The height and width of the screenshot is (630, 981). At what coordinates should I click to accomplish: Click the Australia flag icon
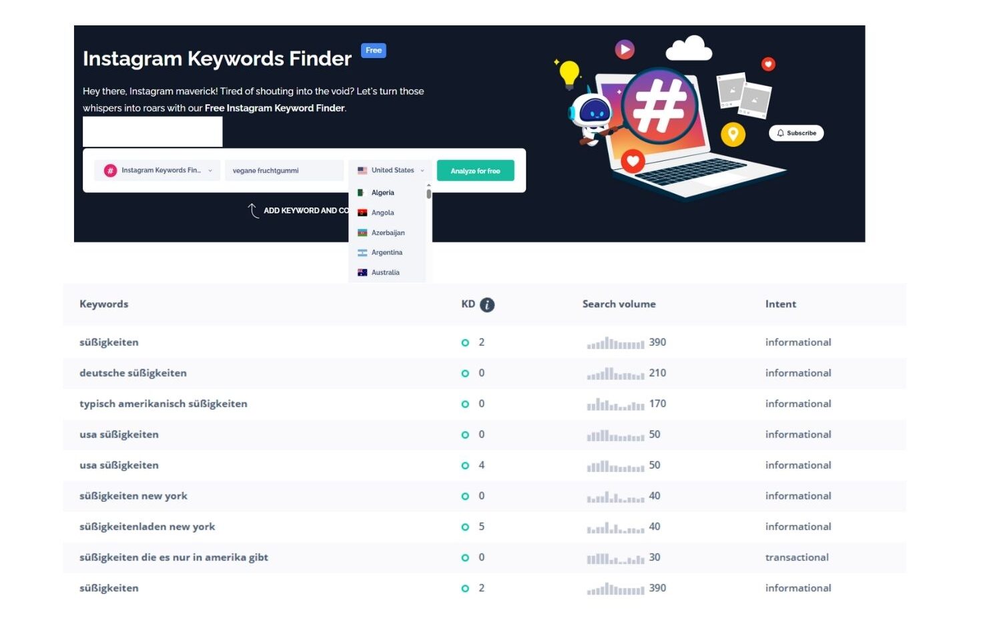(362, 273)
